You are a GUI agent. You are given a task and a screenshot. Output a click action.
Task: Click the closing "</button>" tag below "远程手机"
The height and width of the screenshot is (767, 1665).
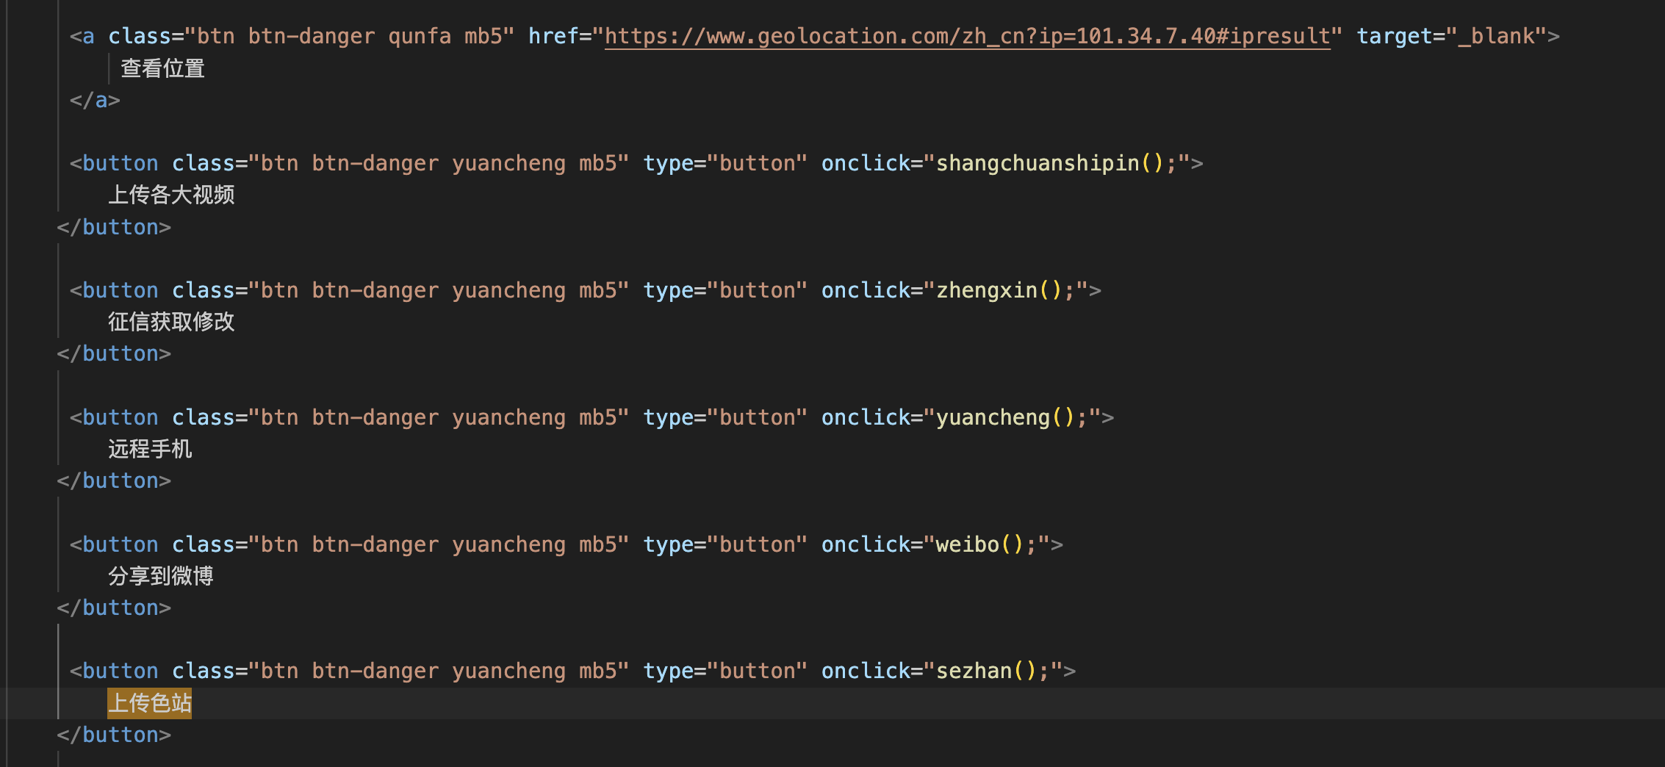[114, 480]
